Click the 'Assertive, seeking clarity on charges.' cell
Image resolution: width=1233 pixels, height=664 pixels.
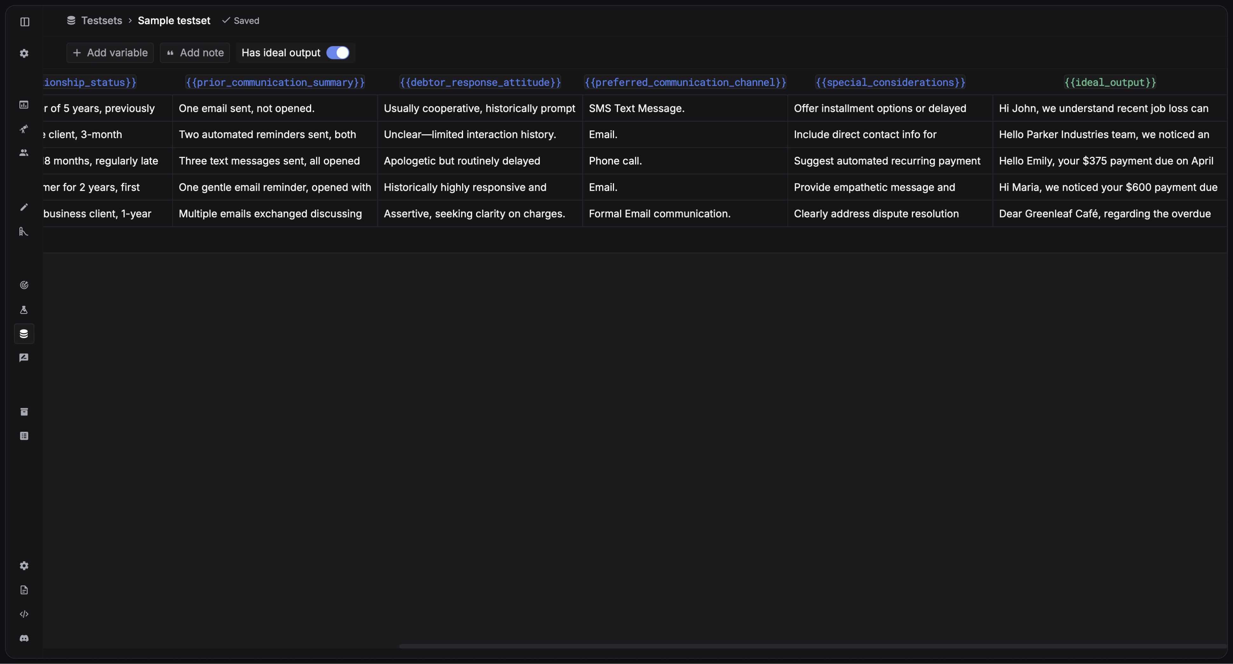click(480, 213)
